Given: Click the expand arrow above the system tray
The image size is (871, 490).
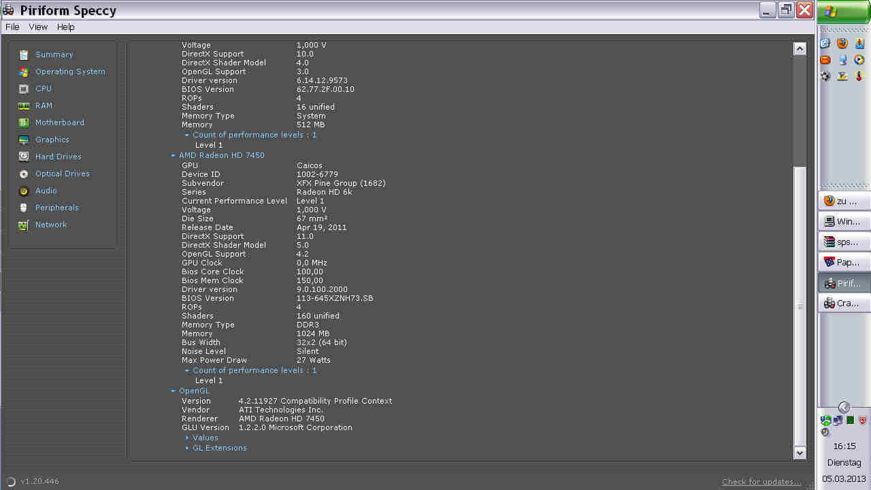Looking at the screenshot, I should [844, 407].
